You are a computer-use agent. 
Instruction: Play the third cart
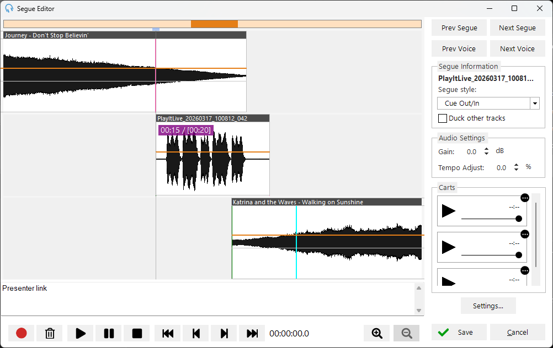(x=449, y=281)
